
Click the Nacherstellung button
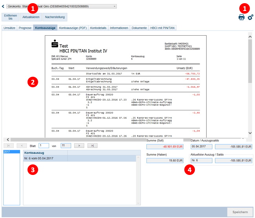55,17
